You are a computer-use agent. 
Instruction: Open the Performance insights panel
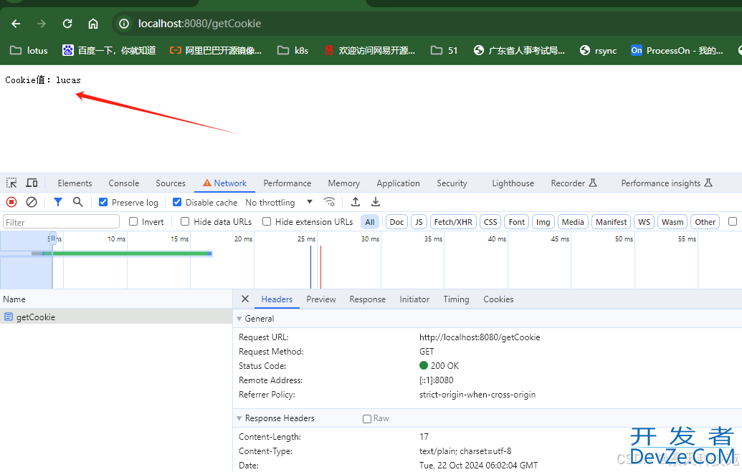(x=666, y=183)
